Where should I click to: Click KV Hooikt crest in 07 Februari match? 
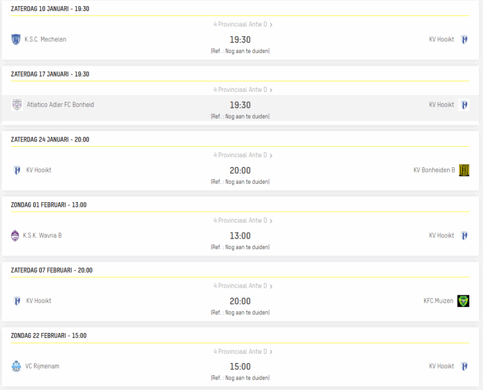(x=17, y=301)
